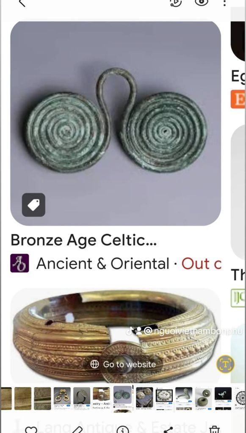Image resolution: width=246 pixels, height=433 pixels.
Task: Toggle the eye view icon at top
Action: [201, 2]
